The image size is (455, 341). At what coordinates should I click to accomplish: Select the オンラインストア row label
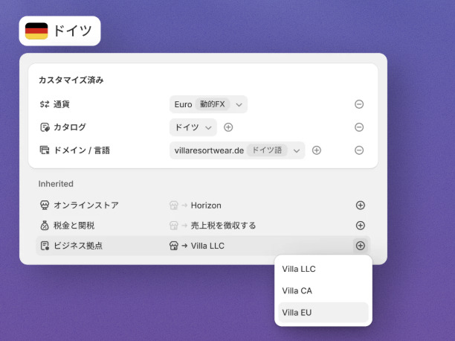[x=86, y=205]
